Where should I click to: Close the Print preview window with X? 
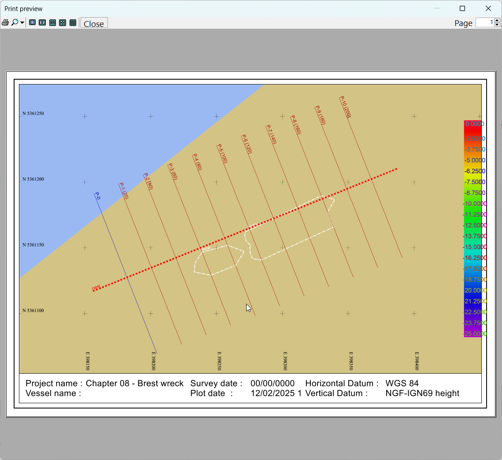coord(488,8)
